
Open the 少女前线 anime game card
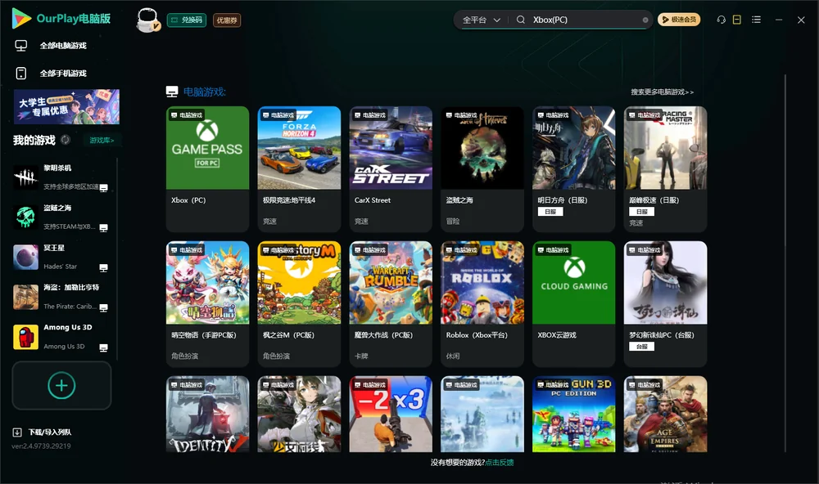click(299, 415)
